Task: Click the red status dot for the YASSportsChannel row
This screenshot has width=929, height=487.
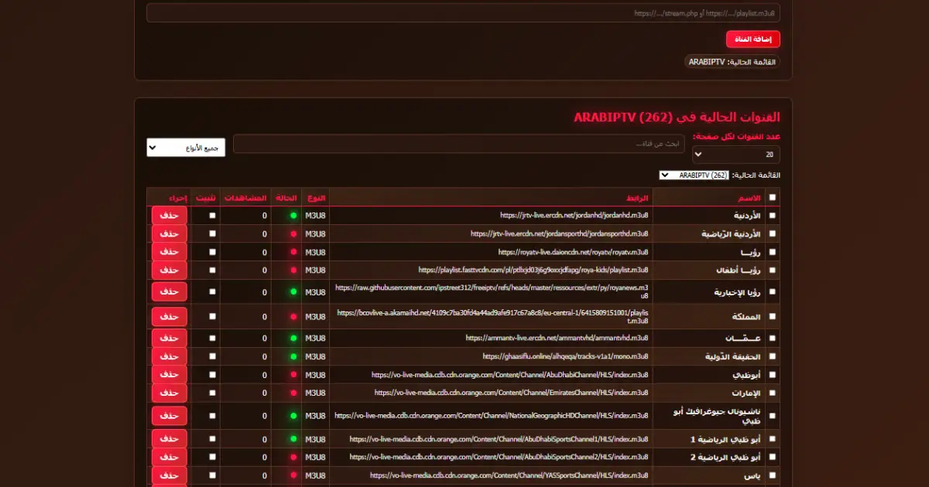Action: point(293,475)
